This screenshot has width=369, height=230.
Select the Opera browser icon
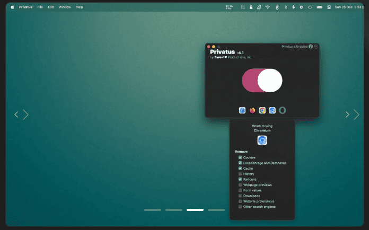tap(283, 110)
